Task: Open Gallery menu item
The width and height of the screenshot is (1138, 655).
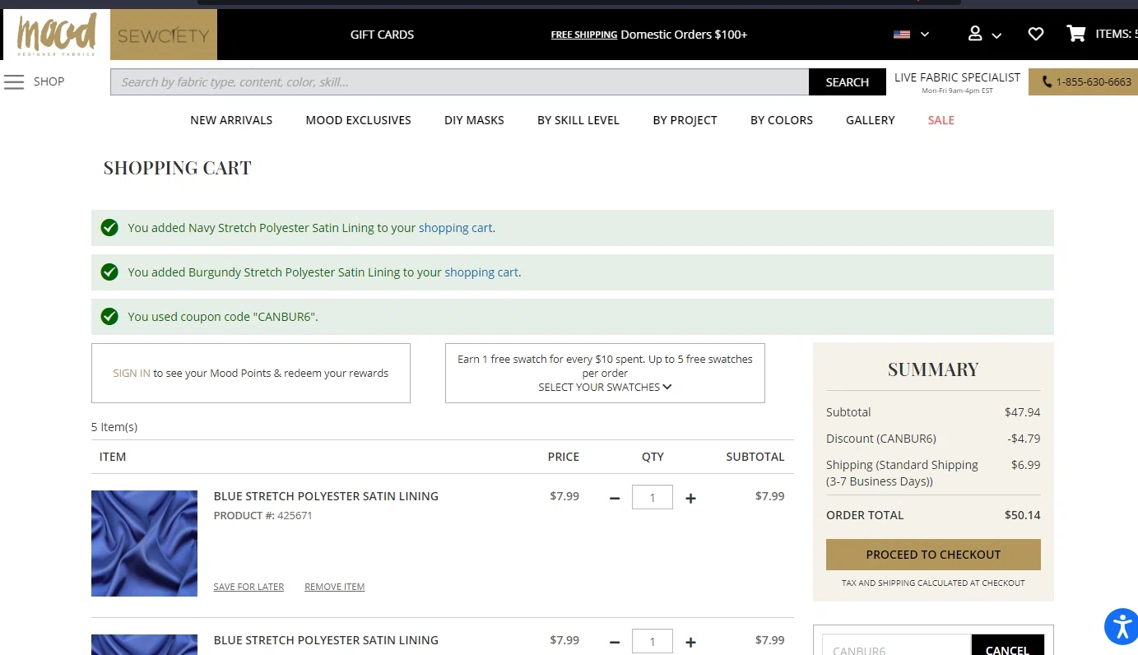Action: (x=870, y=120)
